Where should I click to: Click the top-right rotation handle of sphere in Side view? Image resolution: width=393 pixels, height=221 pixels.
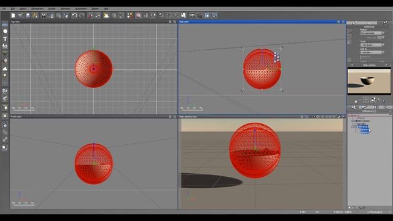click(281, 48)
